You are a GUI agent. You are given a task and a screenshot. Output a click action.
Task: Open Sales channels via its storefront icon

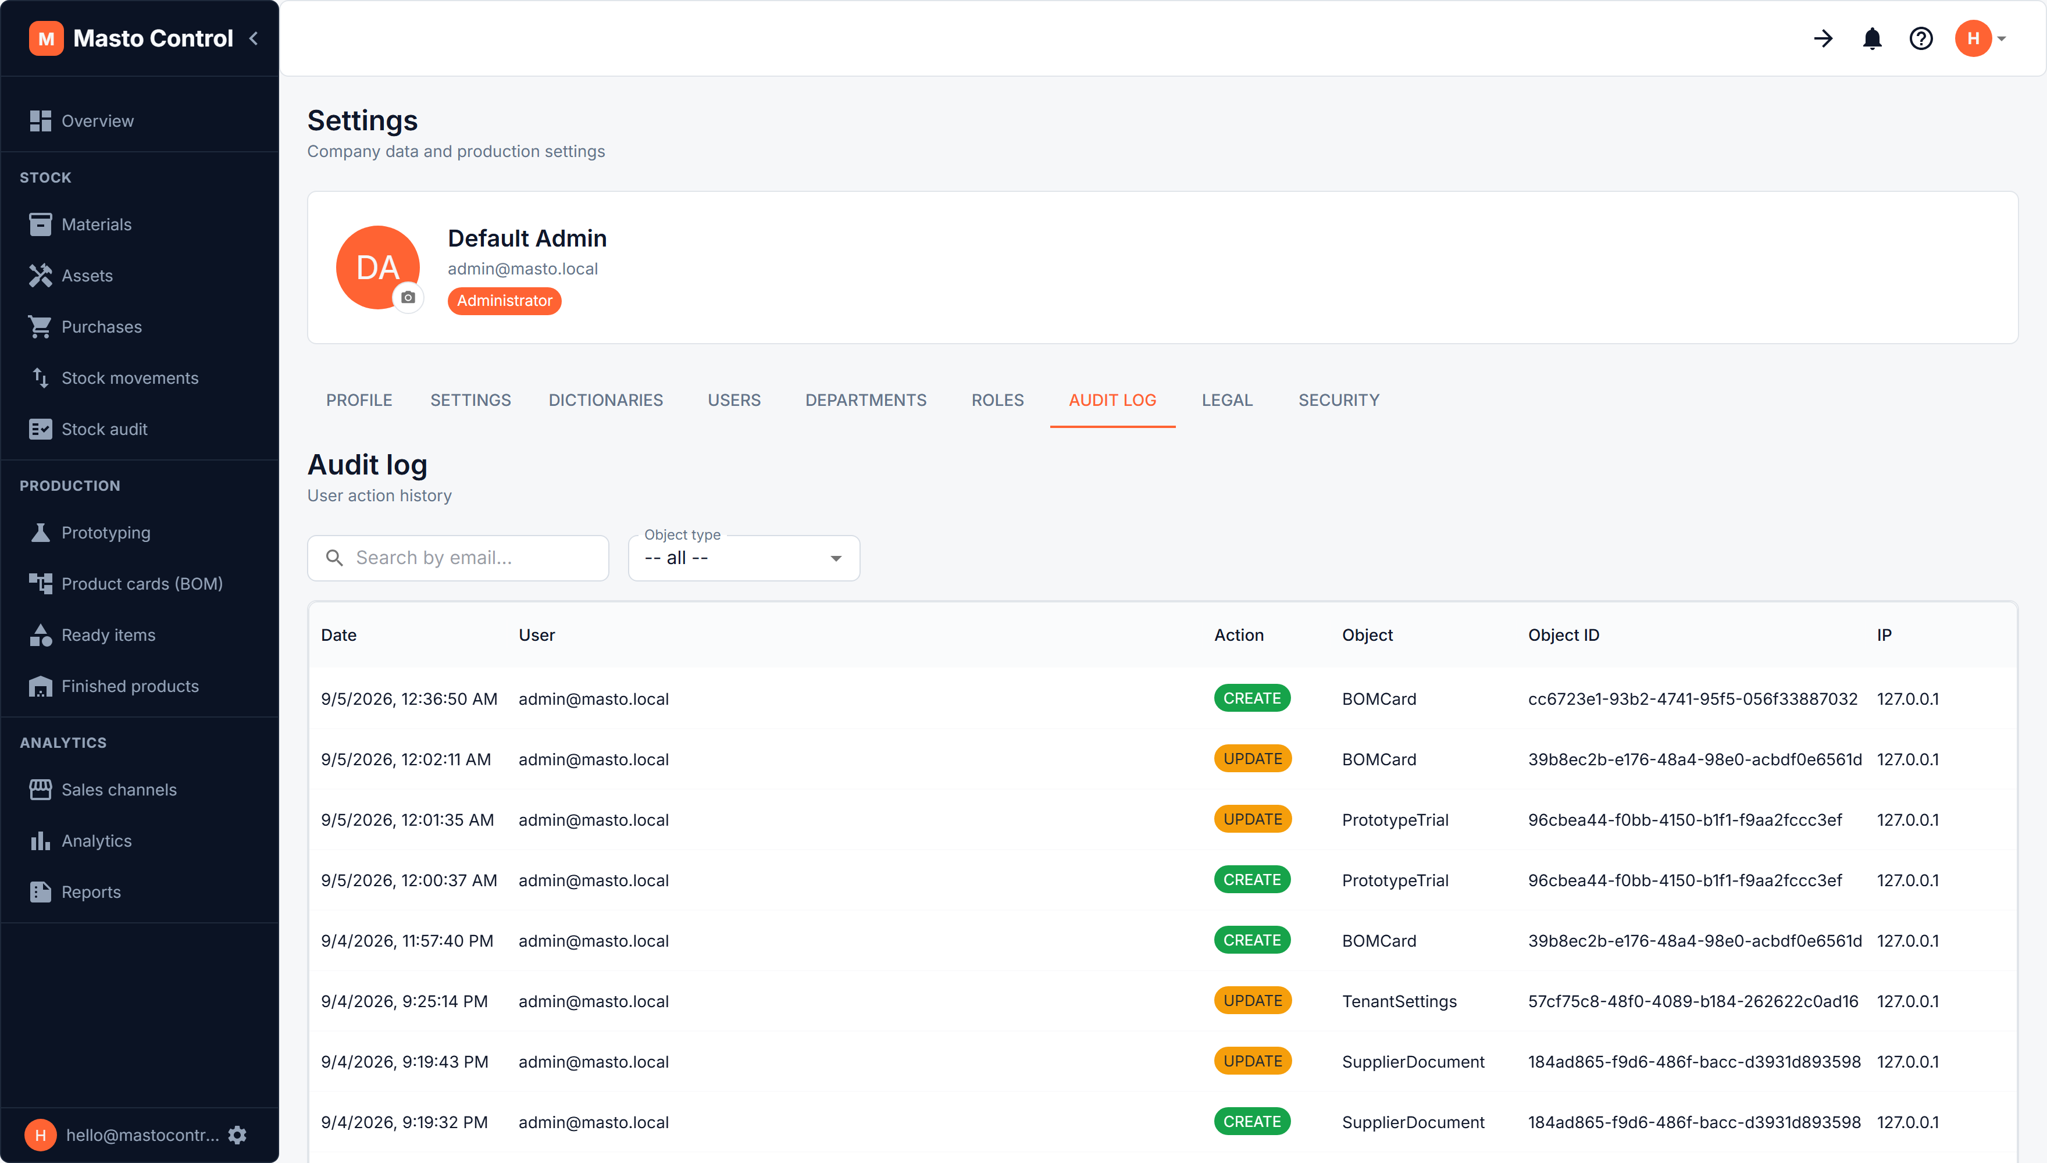pos(40,790)
